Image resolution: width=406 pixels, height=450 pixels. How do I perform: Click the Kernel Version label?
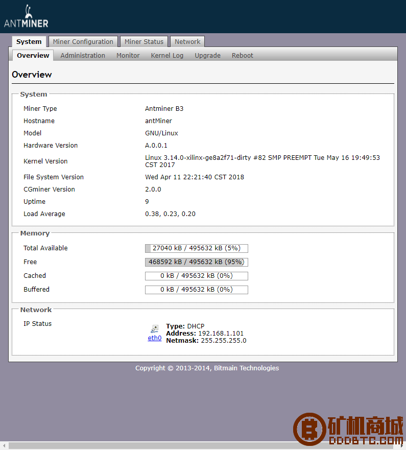pos(45,161)
